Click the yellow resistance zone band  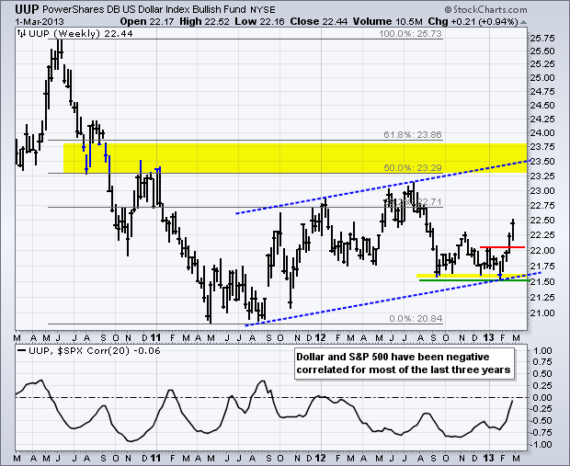click(x=295, y=158)
